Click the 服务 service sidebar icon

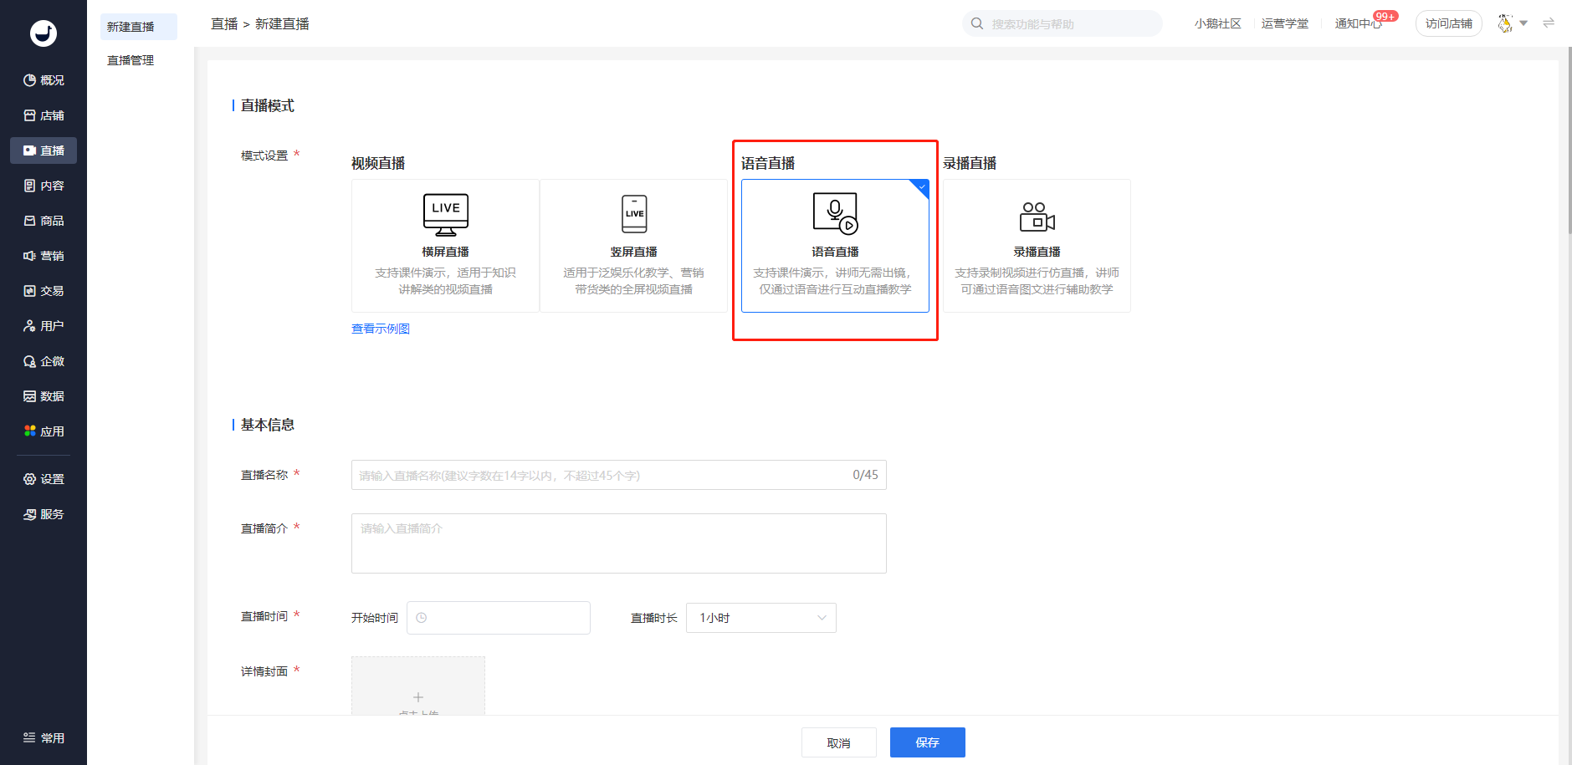pyautogui.click(x=30, y=514)
